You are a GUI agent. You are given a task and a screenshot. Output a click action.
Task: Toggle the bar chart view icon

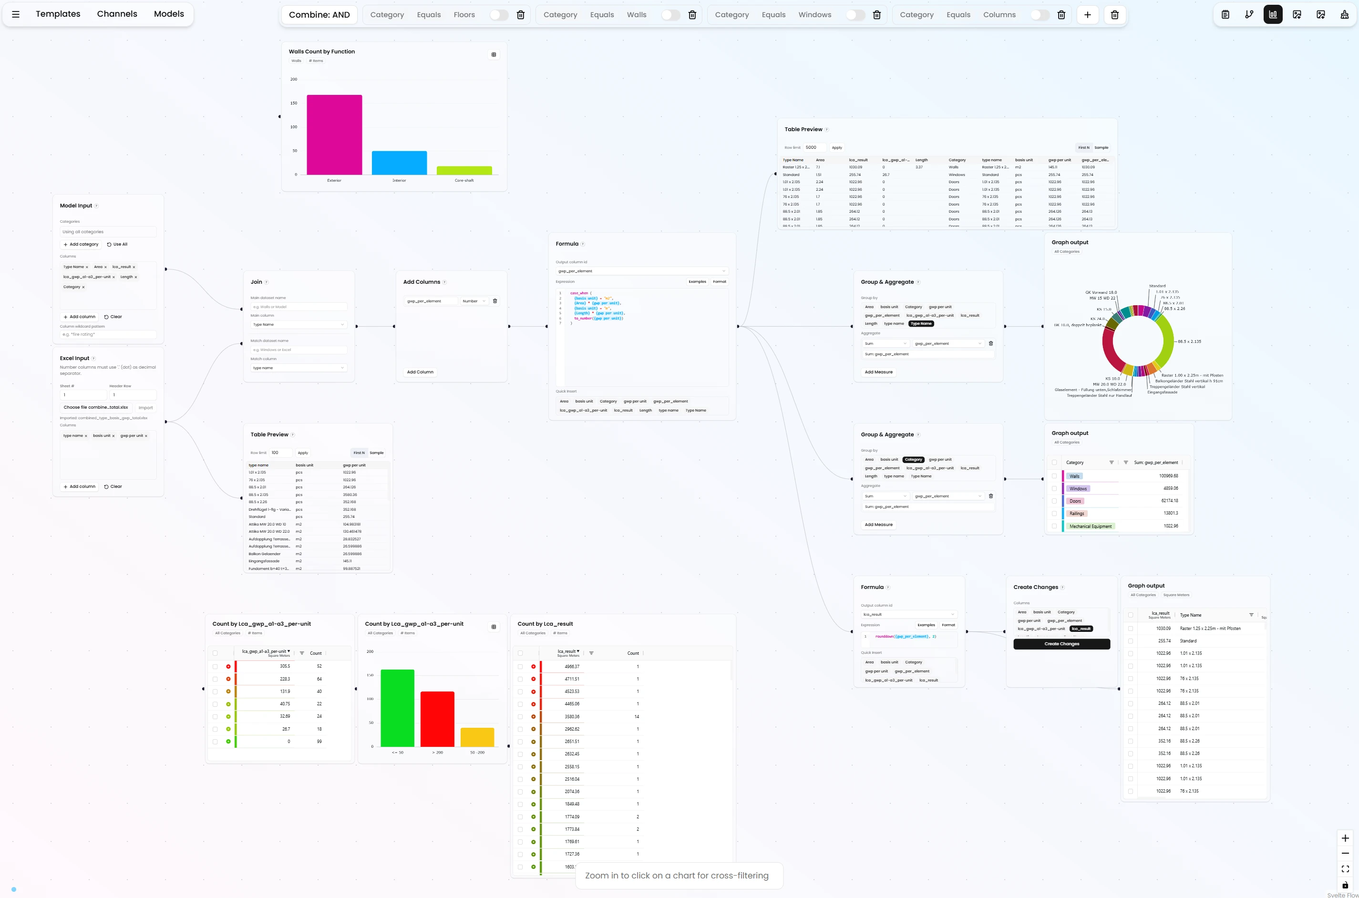[x=1273, y=15]
